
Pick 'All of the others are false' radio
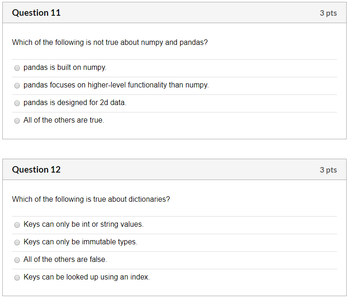tap(17, 260)
